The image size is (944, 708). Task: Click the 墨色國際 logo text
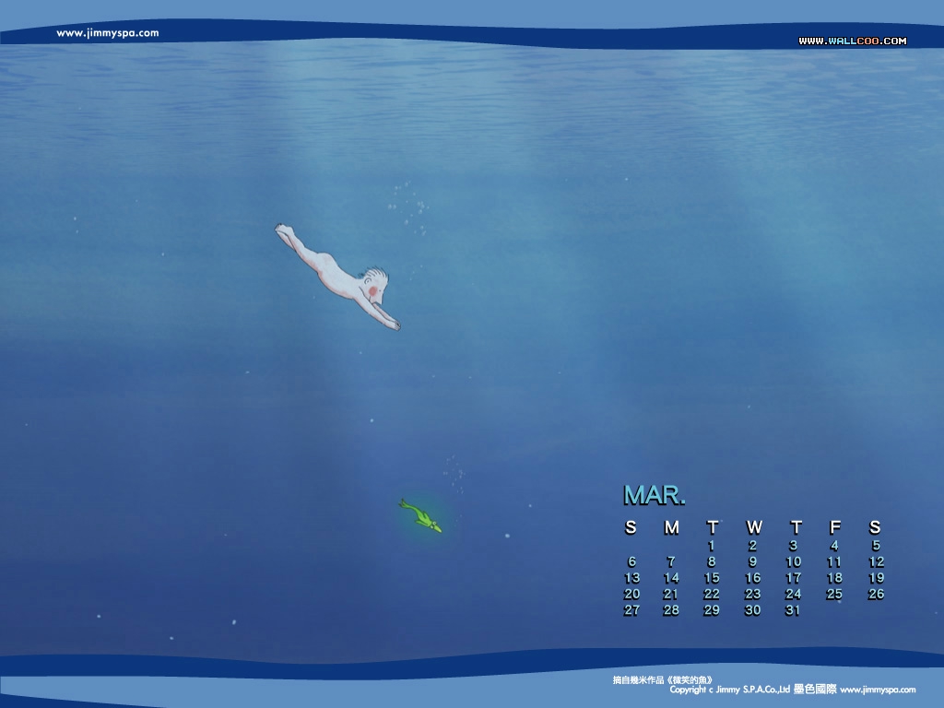815,689
